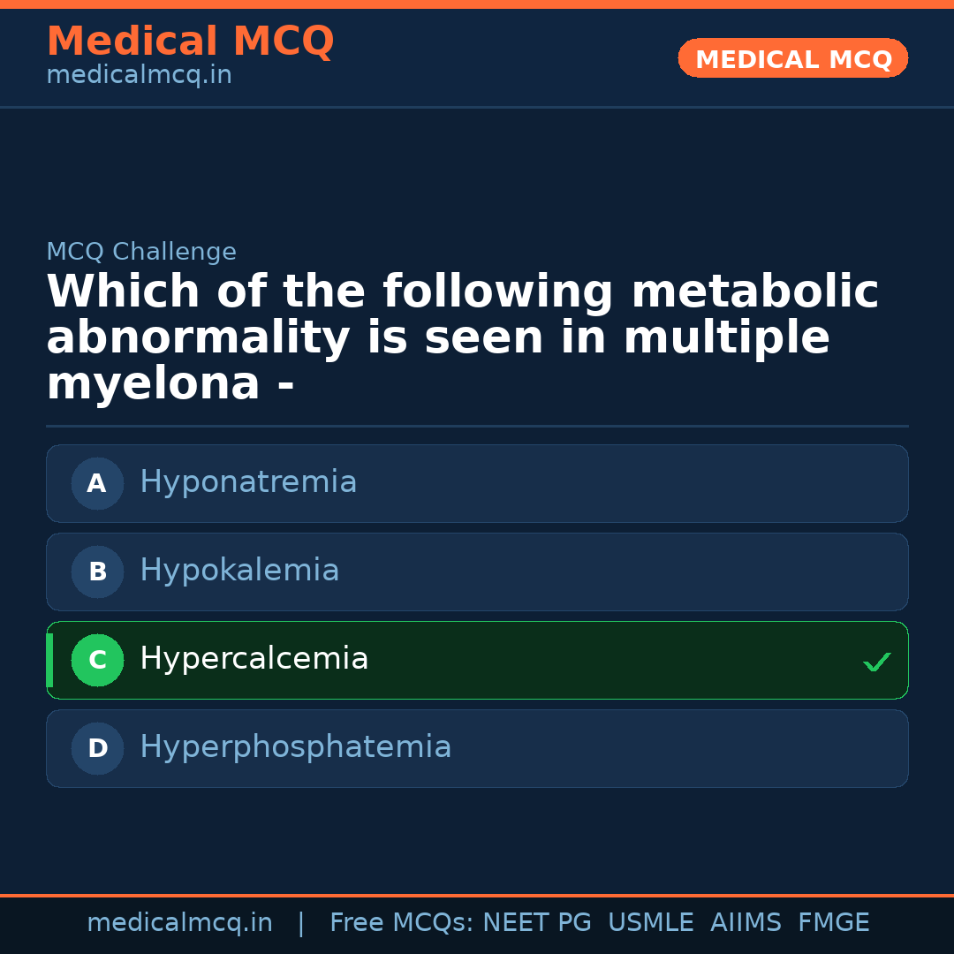
Task: Click the orange MEDICAL MCQ badge
Action: (792, 58)
